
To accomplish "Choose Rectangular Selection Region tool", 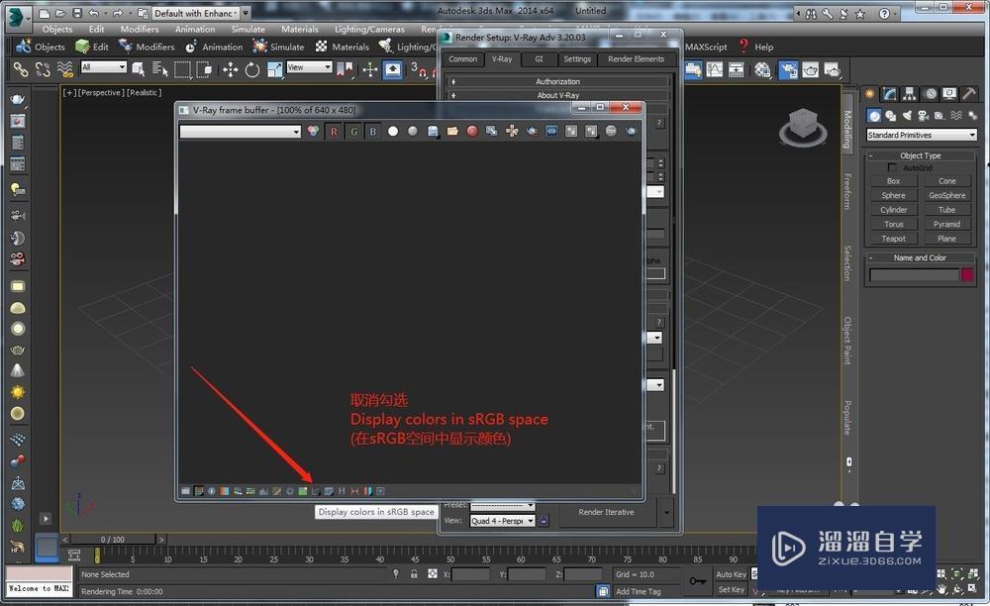I will point(182,69).
